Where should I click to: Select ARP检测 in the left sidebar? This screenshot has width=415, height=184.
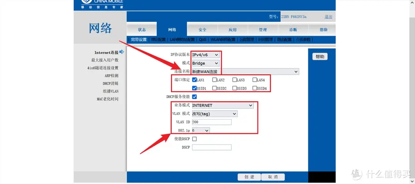tap(111, 76)
